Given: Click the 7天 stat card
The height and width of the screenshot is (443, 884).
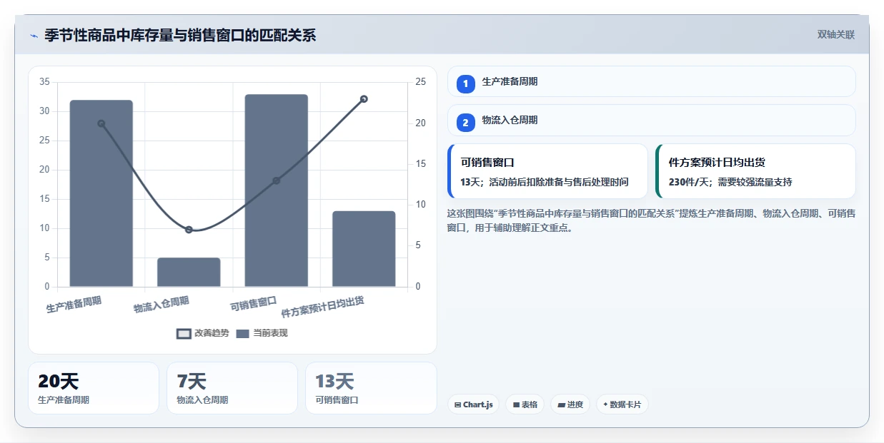Looking at the screenshot, I should [232, 388].
